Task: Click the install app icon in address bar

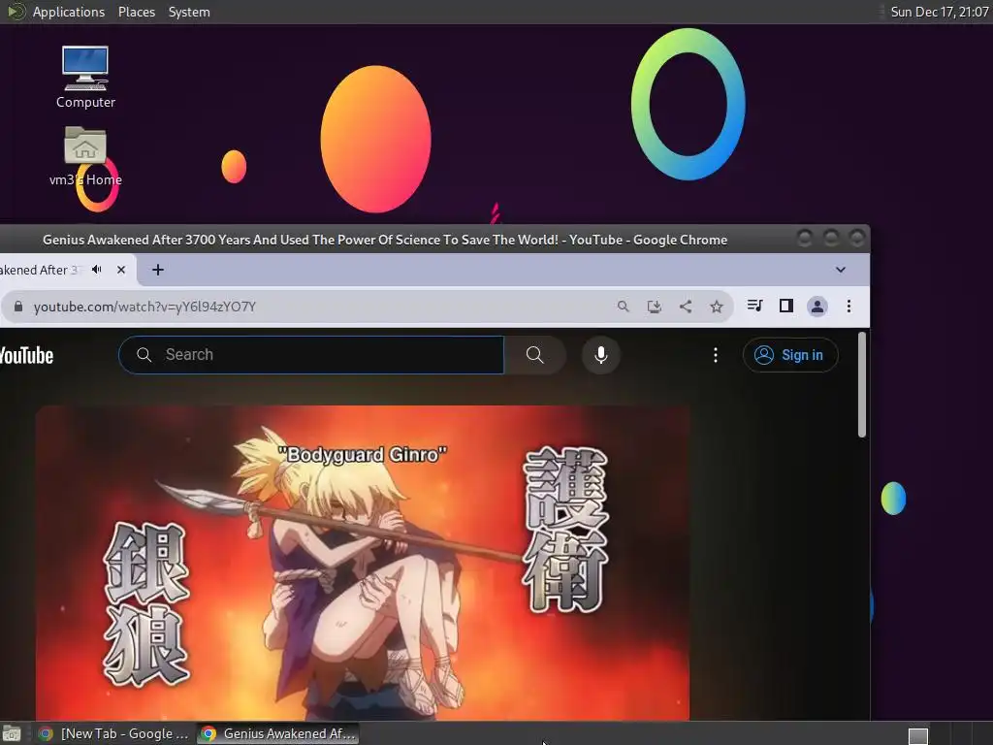Action: pos(655,307)
